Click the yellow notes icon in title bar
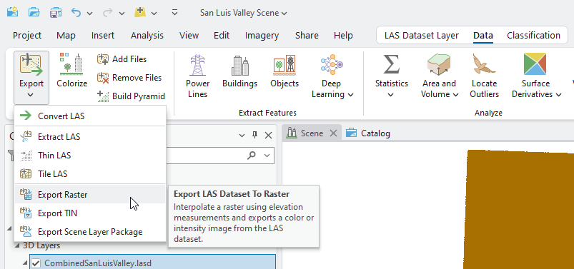The width and height of the screenshot is (574, 269). tap(140, 12)
